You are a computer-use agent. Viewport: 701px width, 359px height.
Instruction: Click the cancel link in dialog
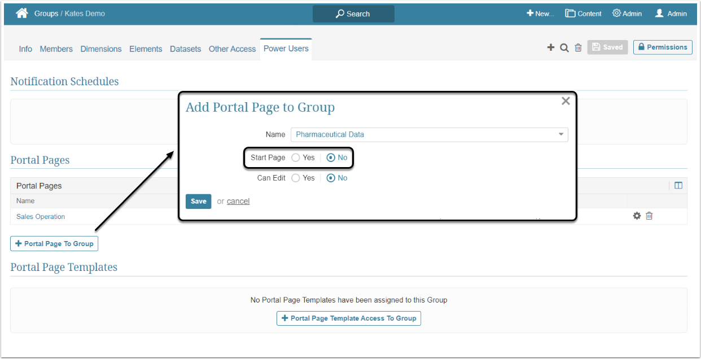(x=238, y=201)
